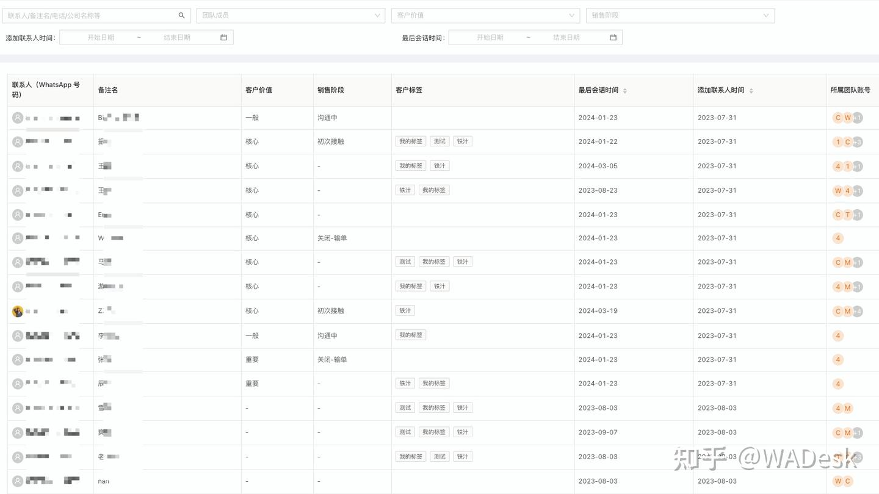The image size is (879, 494).
Task: Click the 测试 tag label
Action: [x=440, y=141]
